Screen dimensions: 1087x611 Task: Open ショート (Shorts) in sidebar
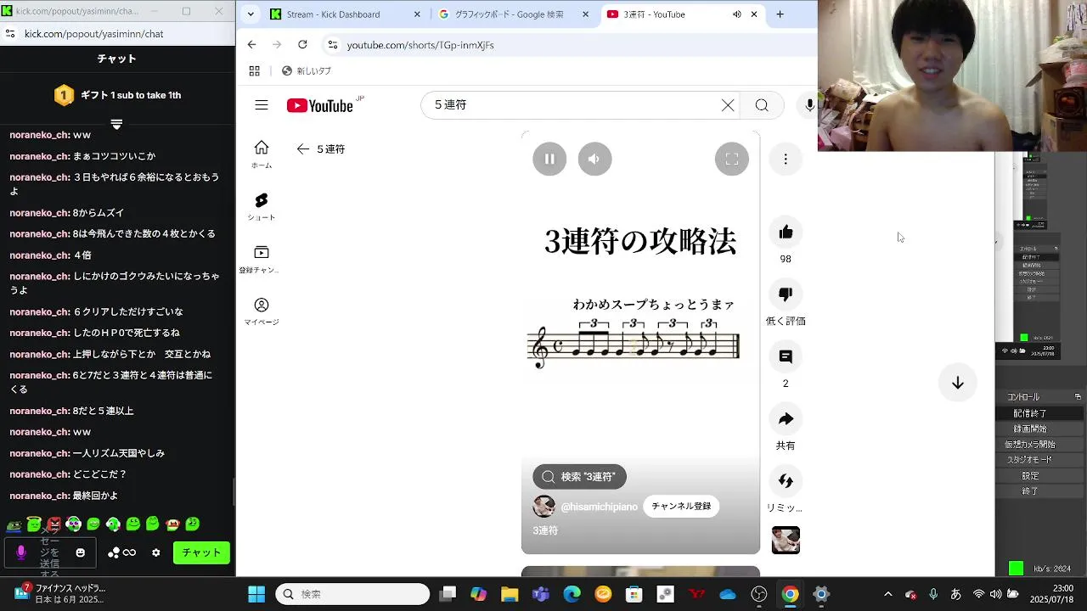[x=262, y=206]
